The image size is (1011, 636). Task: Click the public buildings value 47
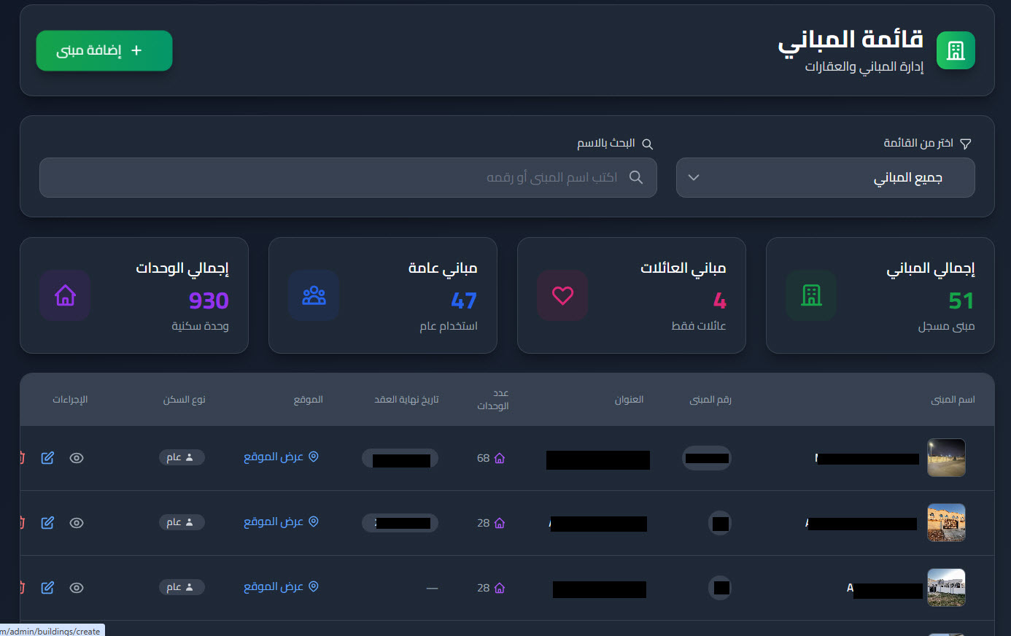click(464, 300)
